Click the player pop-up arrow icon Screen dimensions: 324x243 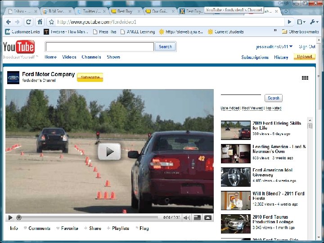click(x=208, y=218)
